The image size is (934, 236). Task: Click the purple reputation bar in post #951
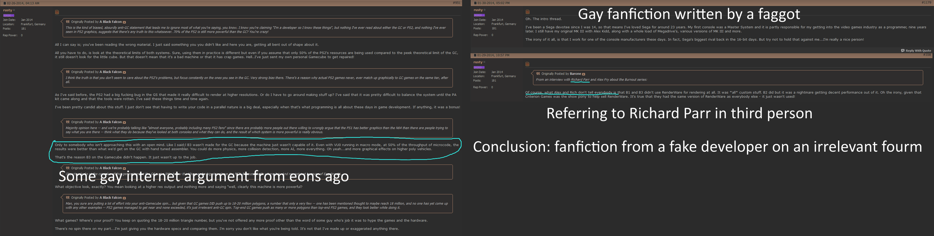(9, 15)
